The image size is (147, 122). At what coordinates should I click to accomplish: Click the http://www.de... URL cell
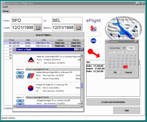click(x=44, y=46)
